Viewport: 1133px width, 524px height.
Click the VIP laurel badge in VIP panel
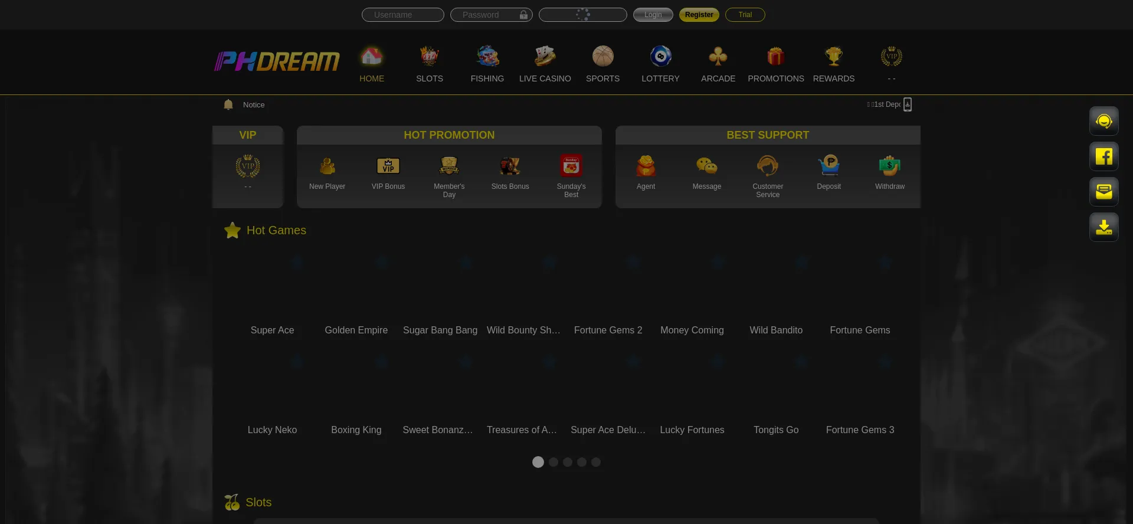coord(248,166)
